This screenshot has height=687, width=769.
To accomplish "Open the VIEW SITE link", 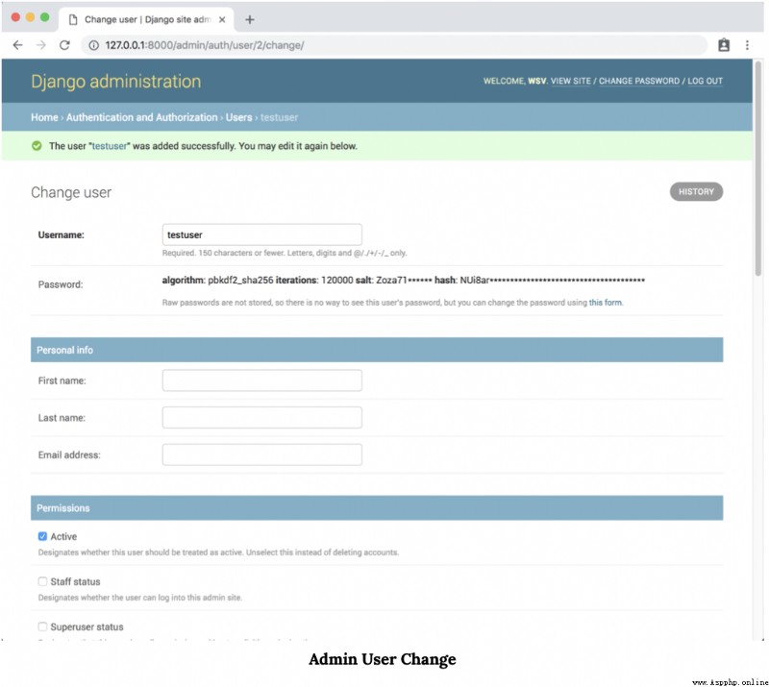I will click(x=570, y=81).
